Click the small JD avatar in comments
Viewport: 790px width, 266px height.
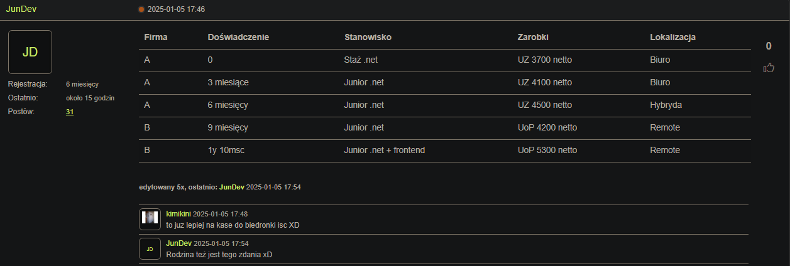(x=150, y=248)
